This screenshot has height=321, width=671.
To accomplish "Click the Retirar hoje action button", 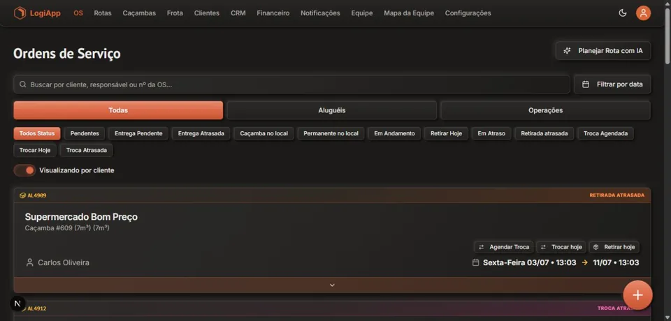I will (614, 247).
